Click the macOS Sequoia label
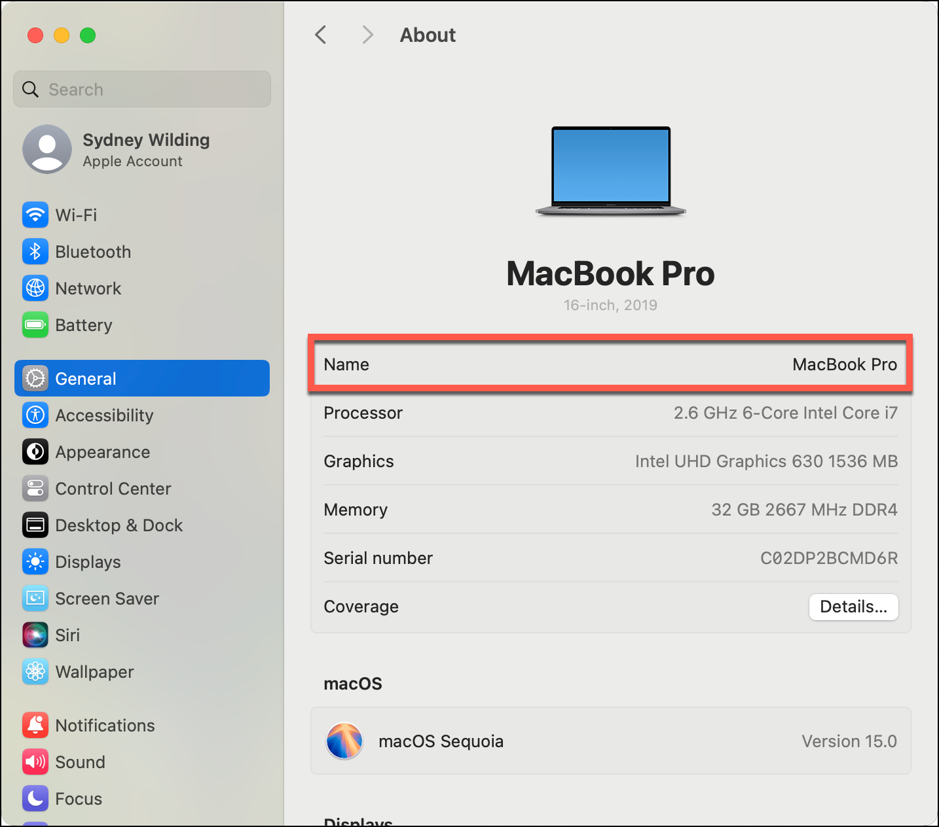939x827 pixels. pyautogui.click(x=441, y=741)
